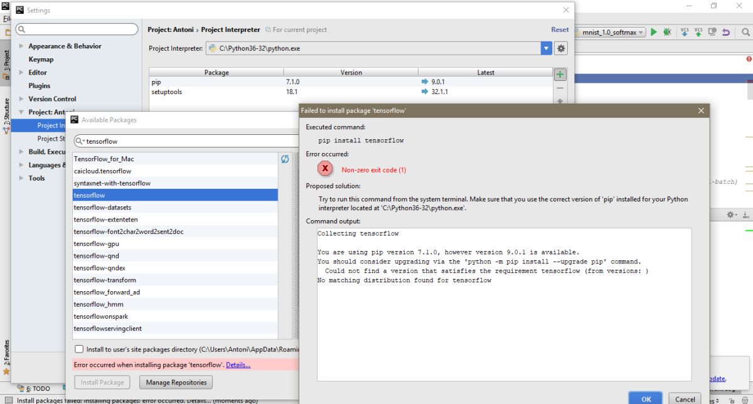Open tool window gear options at right
753x404 pixels.
(x=732, y=215)
